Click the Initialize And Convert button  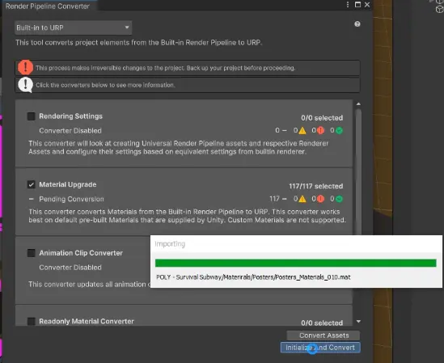pyautogui.click(x=320, y=348)
